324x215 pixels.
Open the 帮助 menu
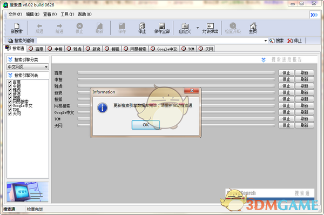[x=85, y=14]
